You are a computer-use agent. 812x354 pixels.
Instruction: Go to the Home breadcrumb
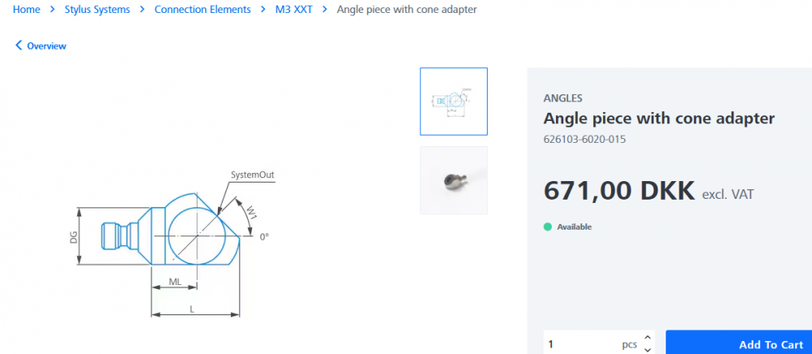point(27,10)
